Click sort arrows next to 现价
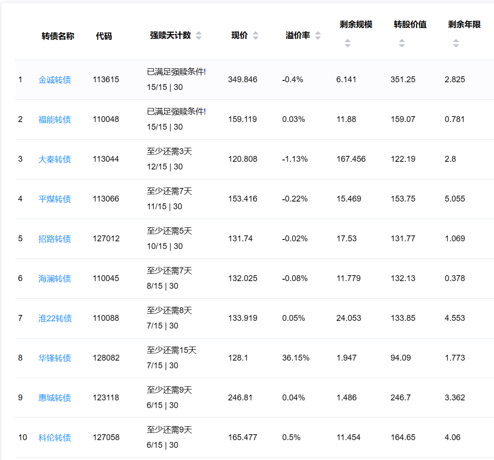This screenshot has height=460, width=494. tap(256, 36)
